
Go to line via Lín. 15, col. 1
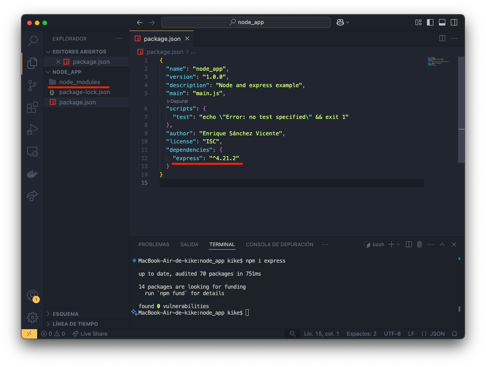(x=321, y=334)
